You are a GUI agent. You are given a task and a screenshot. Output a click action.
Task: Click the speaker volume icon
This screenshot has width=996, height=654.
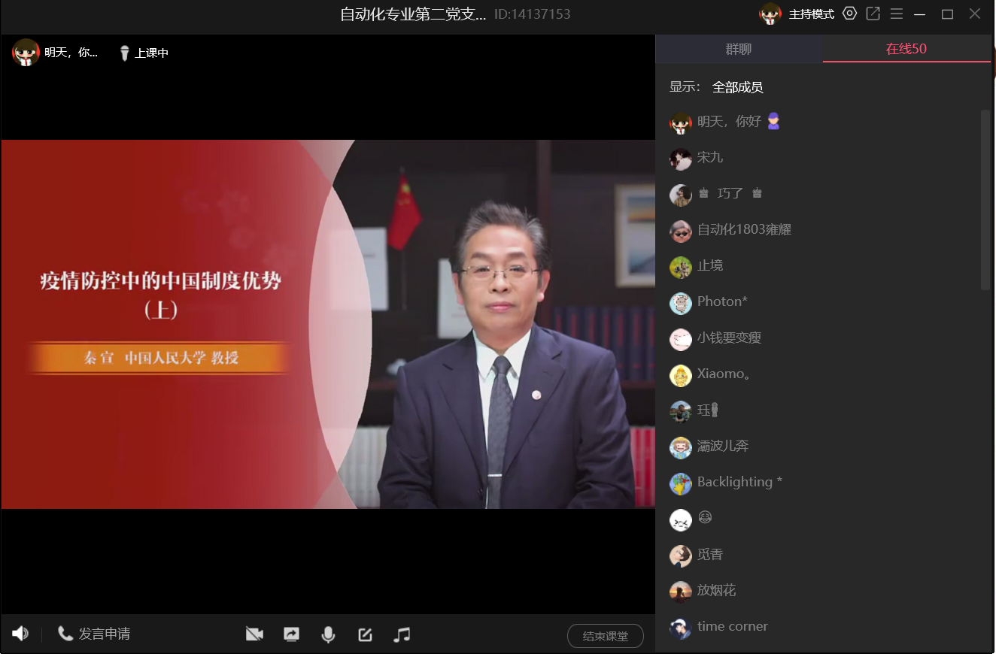[20, 634]
